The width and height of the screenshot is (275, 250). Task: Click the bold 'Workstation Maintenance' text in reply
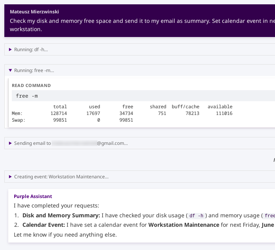click(184, 225)
